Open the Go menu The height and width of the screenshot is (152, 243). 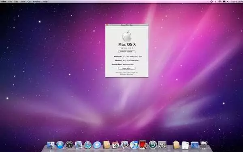[29, 2]
